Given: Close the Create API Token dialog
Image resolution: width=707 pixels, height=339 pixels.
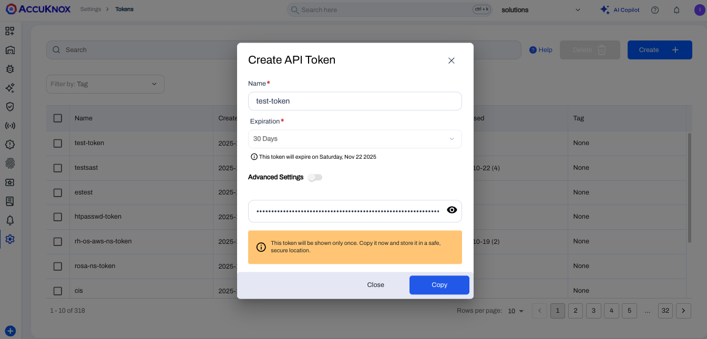Looking at the screenshot, I should tap(451, 60).
